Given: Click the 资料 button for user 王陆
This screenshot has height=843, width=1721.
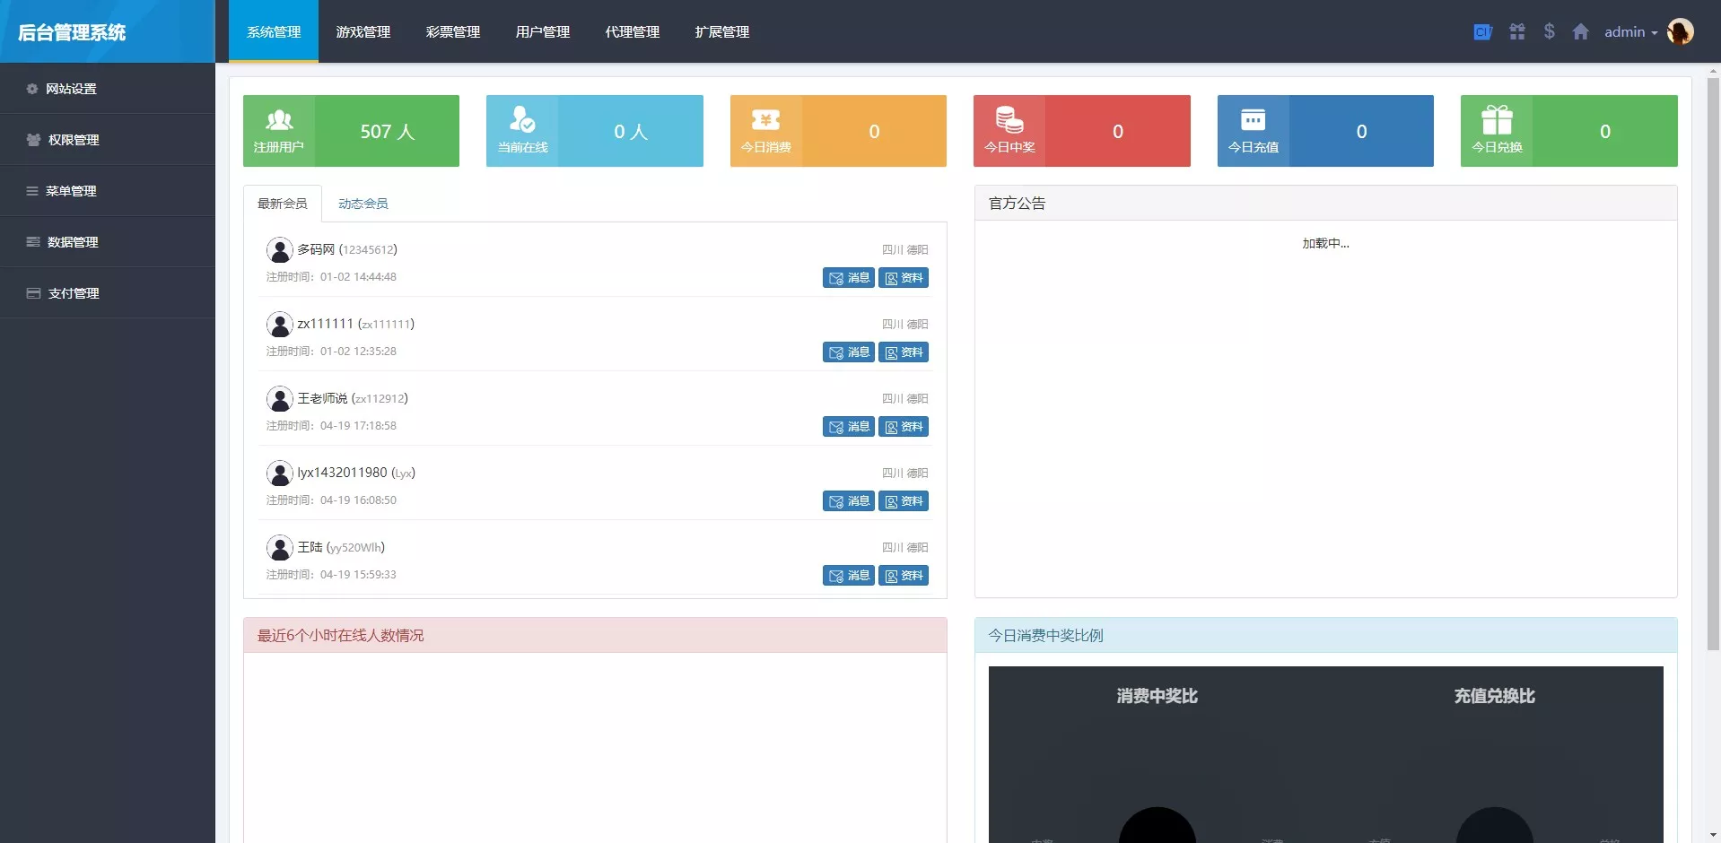Looking at the screenshot, I should tap(904, 575).
